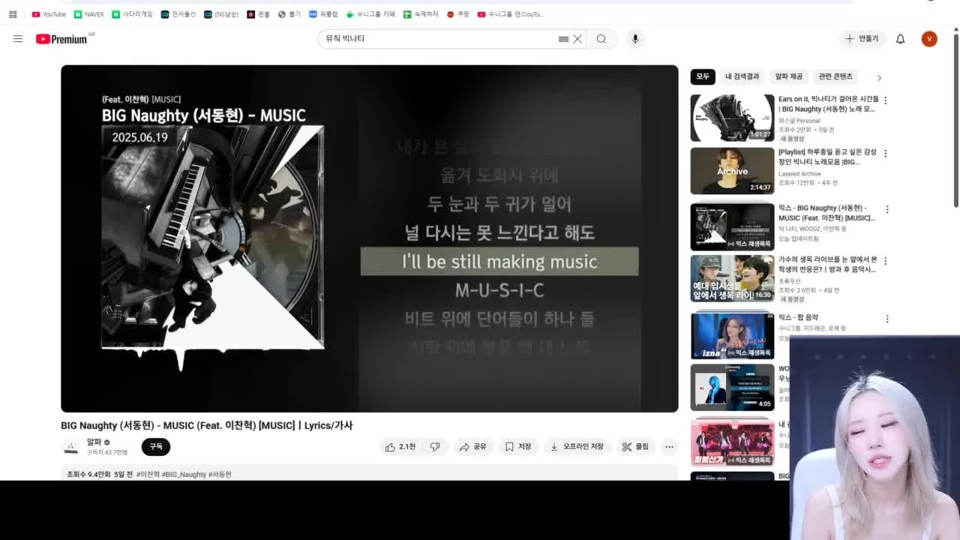Open the Ears on it playlist thumbnail
This screenshot has width=960, height=540.
(732, 118)
